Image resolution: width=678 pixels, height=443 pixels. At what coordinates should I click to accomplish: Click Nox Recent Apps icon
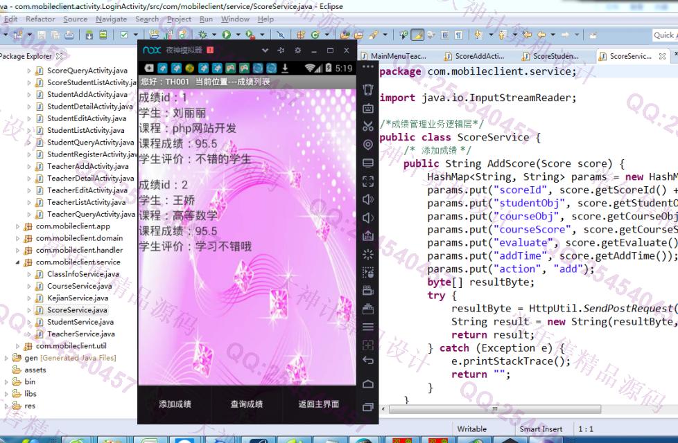pos(368,407)
